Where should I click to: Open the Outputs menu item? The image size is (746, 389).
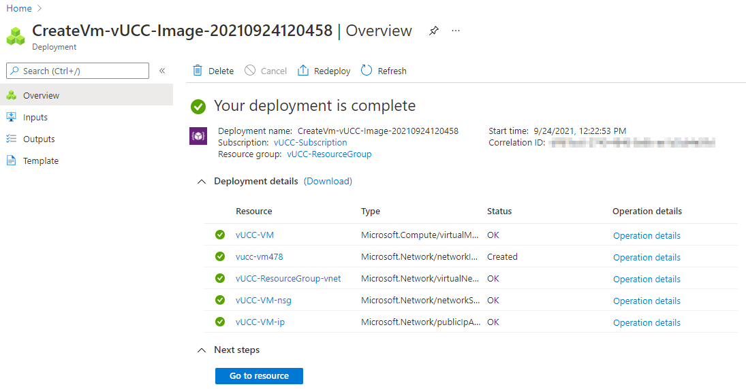(39, 139)
